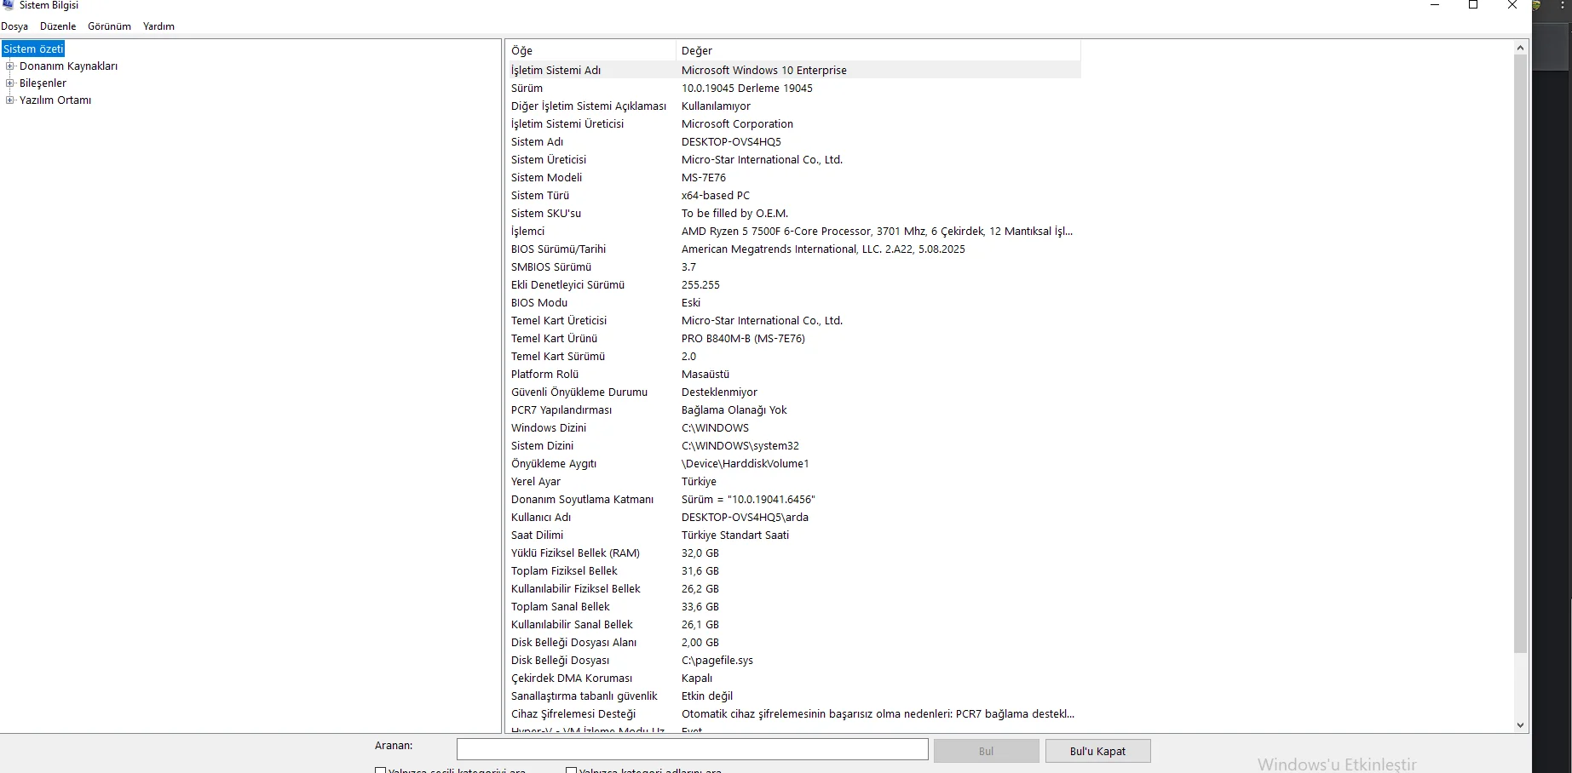Click the Bul button
The width and height of the screenshot is (1572, 773).
coord(986,751)
